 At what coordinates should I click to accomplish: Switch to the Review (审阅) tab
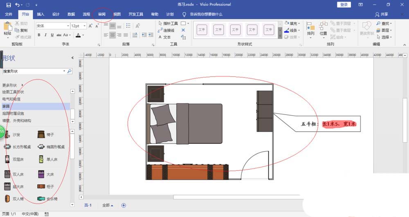pyautogui.click(x=102, y=14)
